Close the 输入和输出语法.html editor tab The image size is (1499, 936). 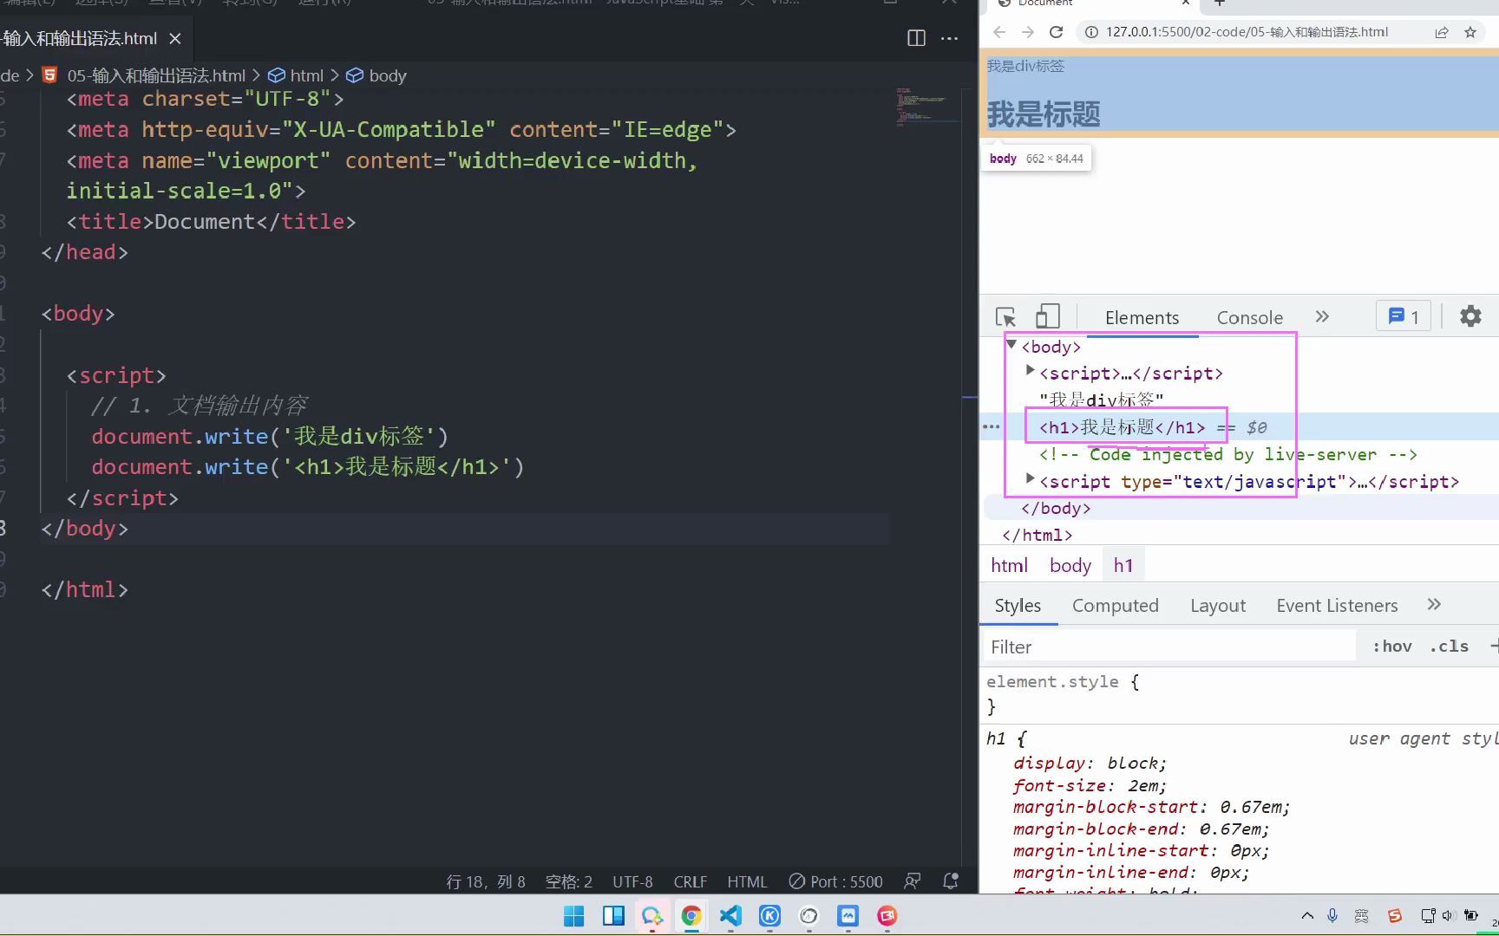click(x=175, y=38)
